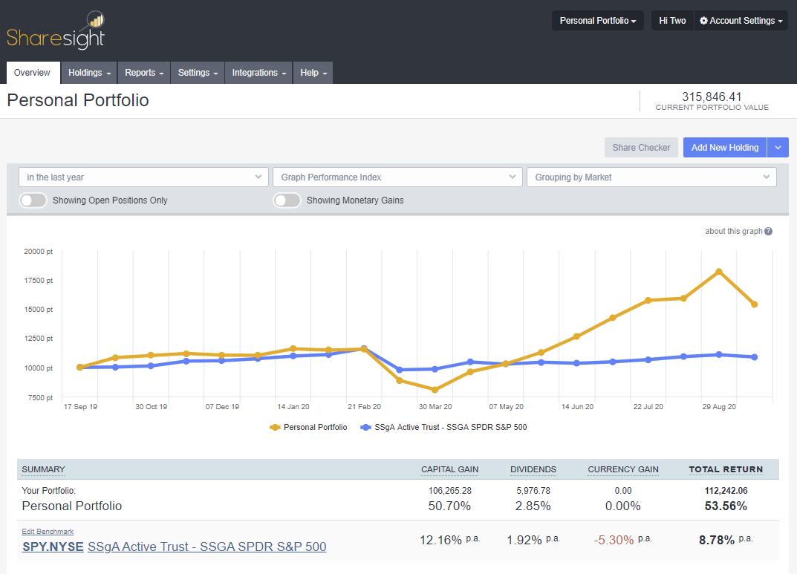Viewport: 797px width, 574px height.
Task: Click the 8.78% benchmark total return
Action: [x=717, y=540]
